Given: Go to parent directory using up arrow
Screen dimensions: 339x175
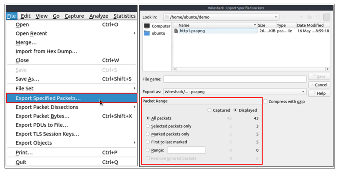Looking at the screenshot, I should (301, 17).
